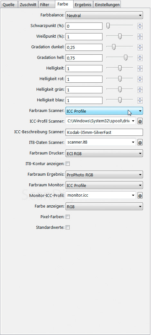The image size is (151, 335).
Task: Click the Gradation dunkel slider handle
Action: pos(114,47)
